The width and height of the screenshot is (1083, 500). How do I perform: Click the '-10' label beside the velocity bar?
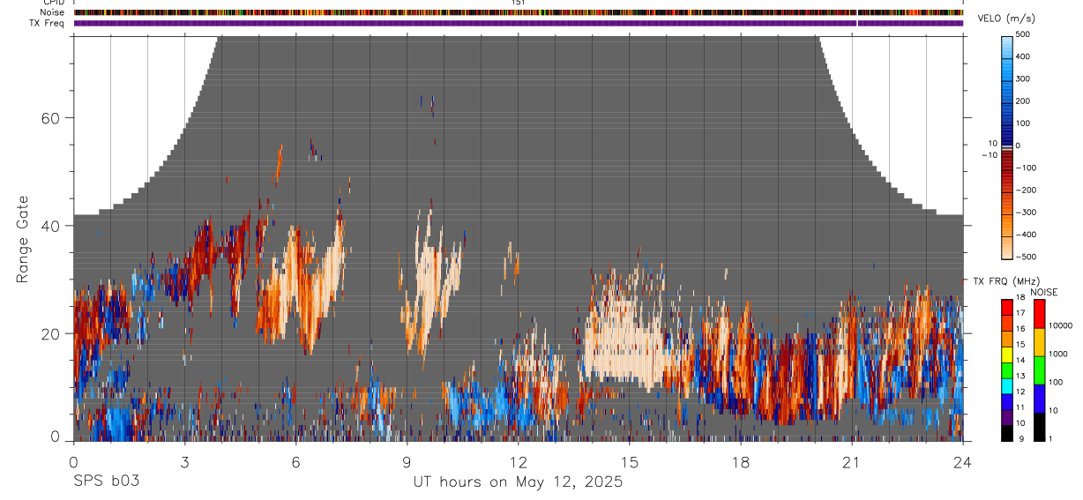[988, 155]
